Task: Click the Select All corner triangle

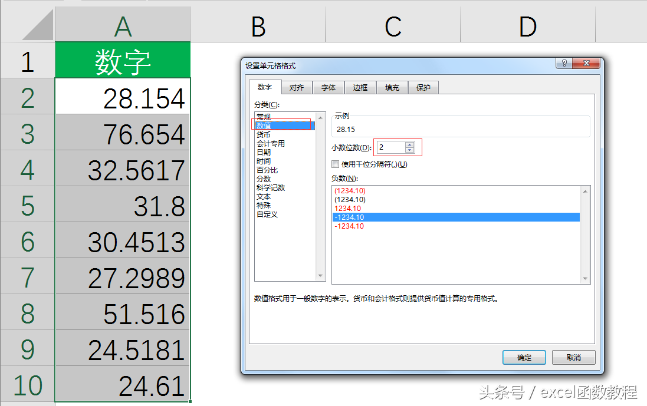Action: 38,25
